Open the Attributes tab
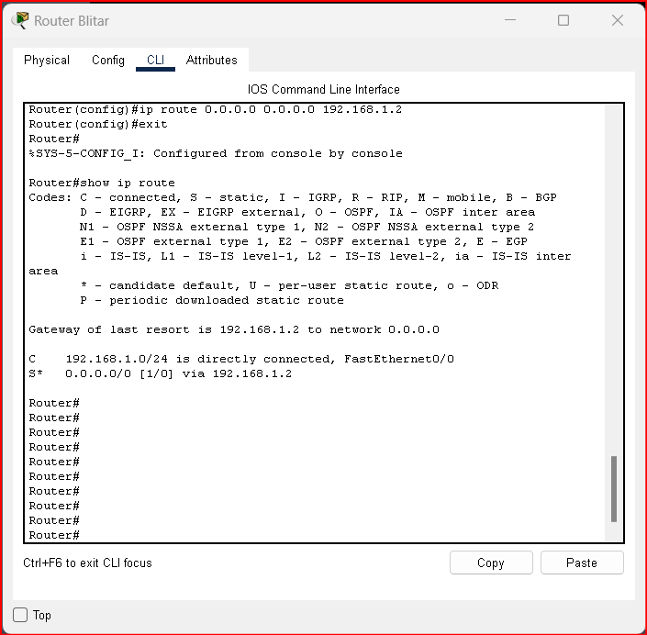The height and width of the screenshot is (635, 647). coord(212,60)
